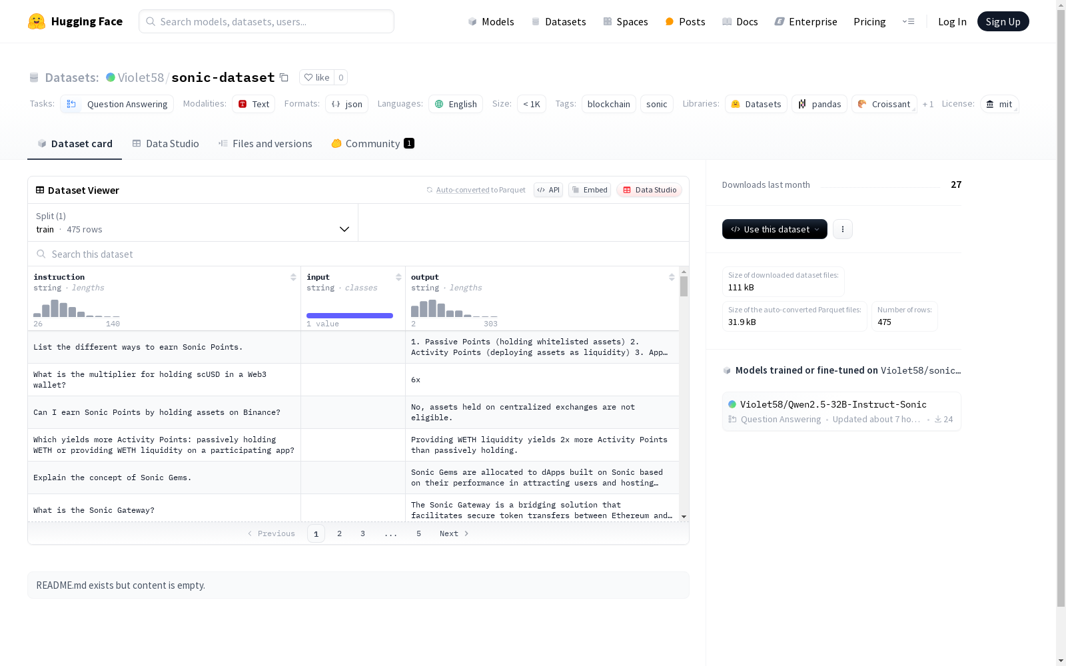This screenshot has height=666, width=1066.
Task: Open Docs in the navigation
Action: pyautogui.click(x=740, y=21)
